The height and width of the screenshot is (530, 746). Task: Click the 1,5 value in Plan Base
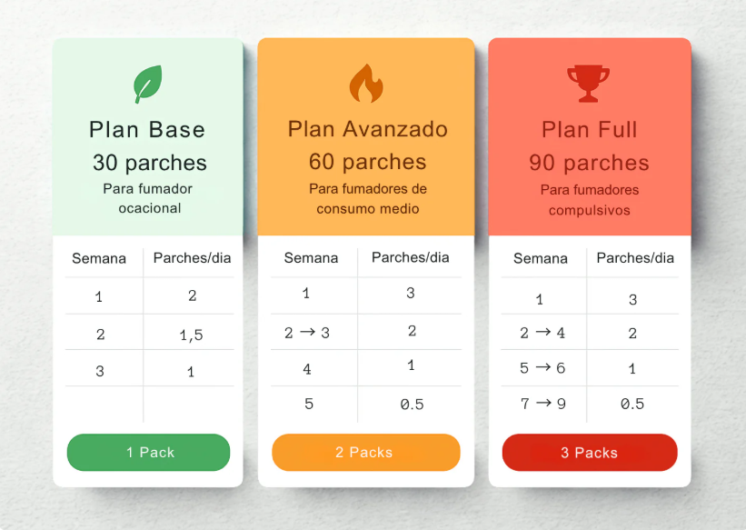click(191, 335)
